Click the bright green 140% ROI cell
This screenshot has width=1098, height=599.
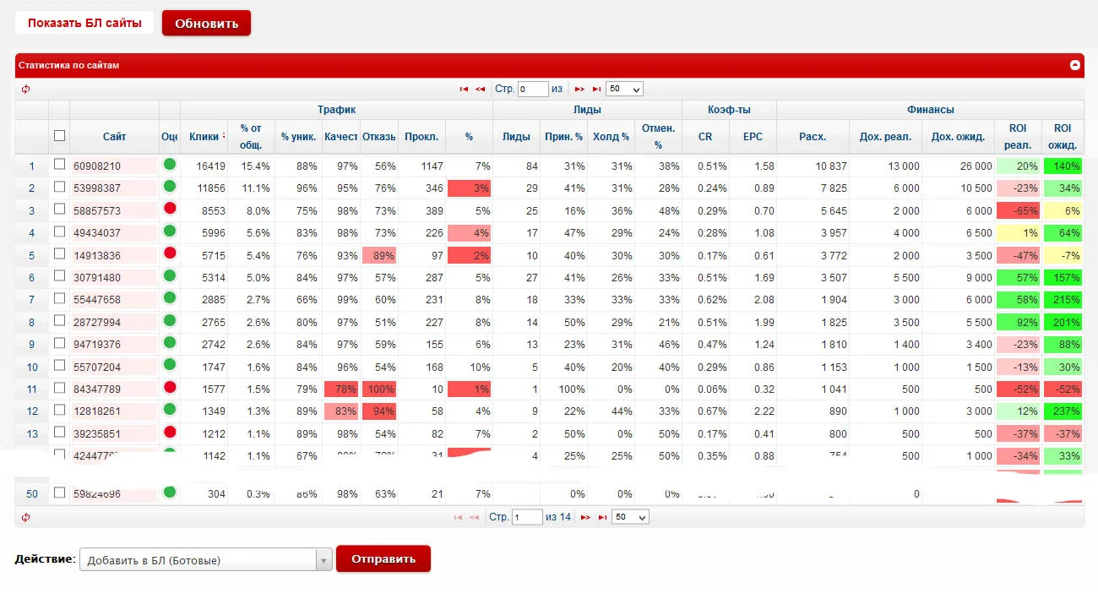(1063, 166)
